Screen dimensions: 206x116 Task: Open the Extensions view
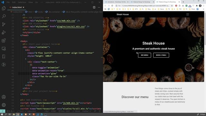click(x=4, y=40)
